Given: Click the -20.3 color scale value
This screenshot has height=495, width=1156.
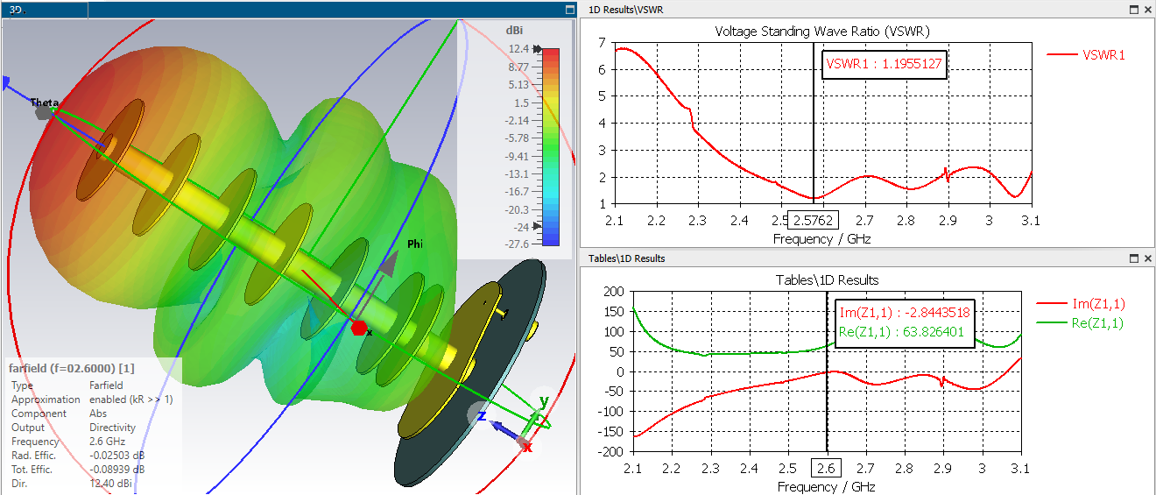Looking at the screenshot, I should point(517,209).
